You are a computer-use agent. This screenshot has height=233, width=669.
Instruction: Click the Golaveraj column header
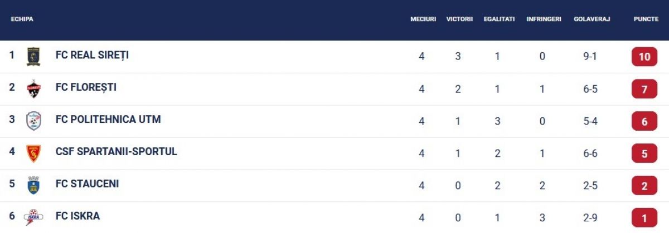(x=592, y=19)
